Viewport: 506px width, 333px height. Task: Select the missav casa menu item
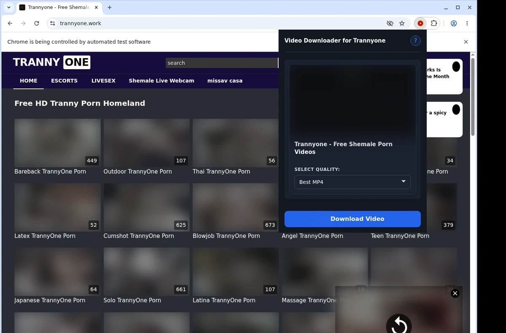(x=225, y=81)
